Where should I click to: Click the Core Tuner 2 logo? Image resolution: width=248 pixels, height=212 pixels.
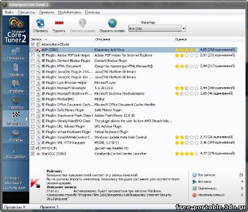(x=16, y=30)
